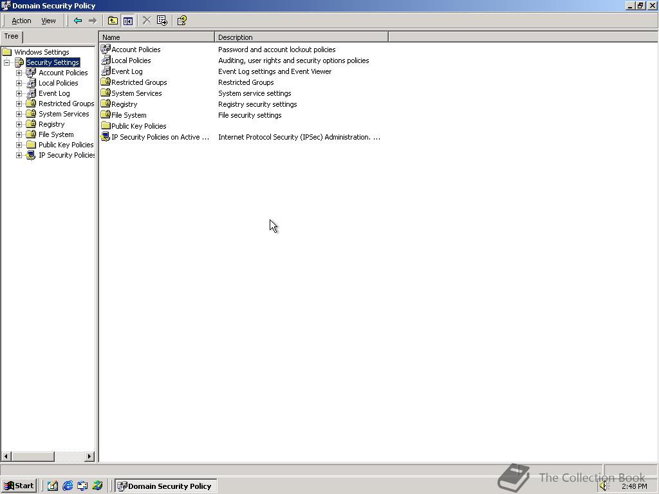
Task: Select File System label in the tree
Action: (56, 134)
